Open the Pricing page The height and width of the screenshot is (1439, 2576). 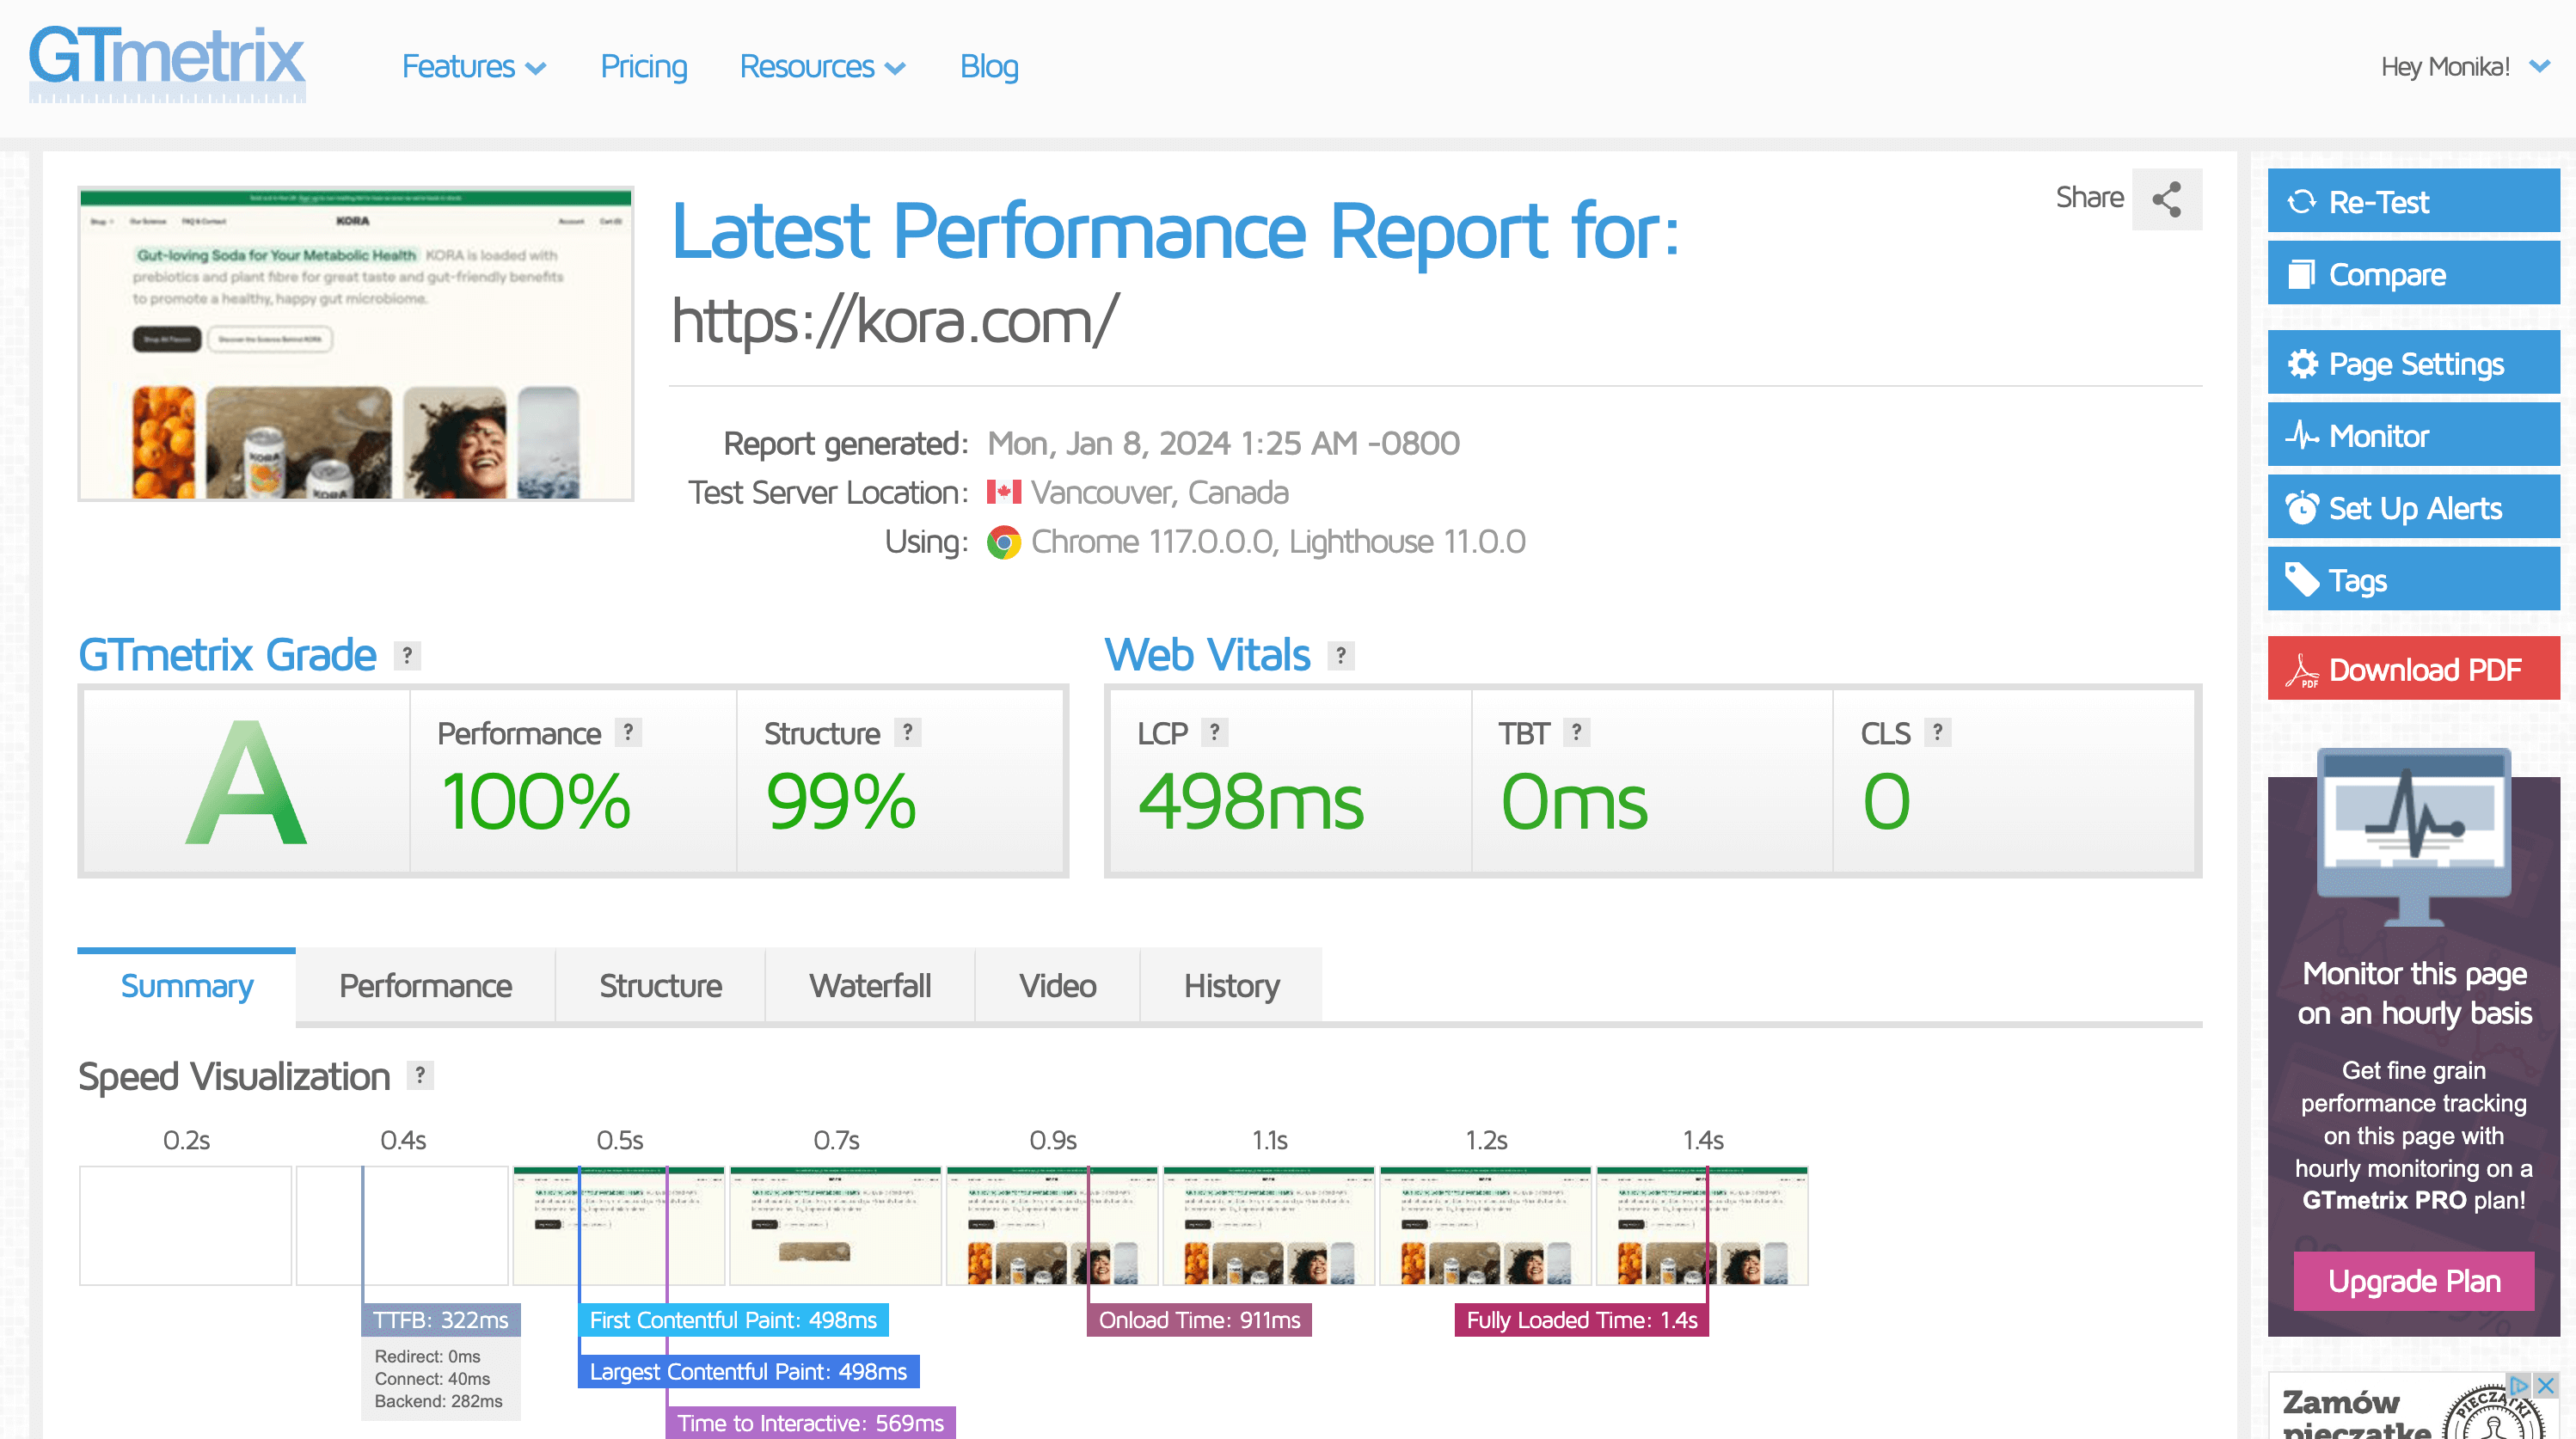pyautogui.click(x=643, y=67)
